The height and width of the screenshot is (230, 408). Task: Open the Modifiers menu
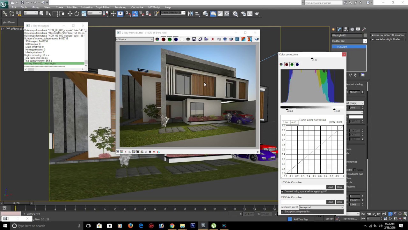(x=72, y=7)
